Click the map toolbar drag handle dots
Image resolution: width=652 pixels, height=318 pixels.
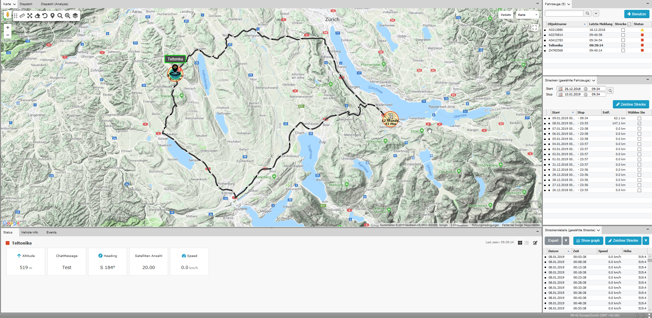pos(16,16)
